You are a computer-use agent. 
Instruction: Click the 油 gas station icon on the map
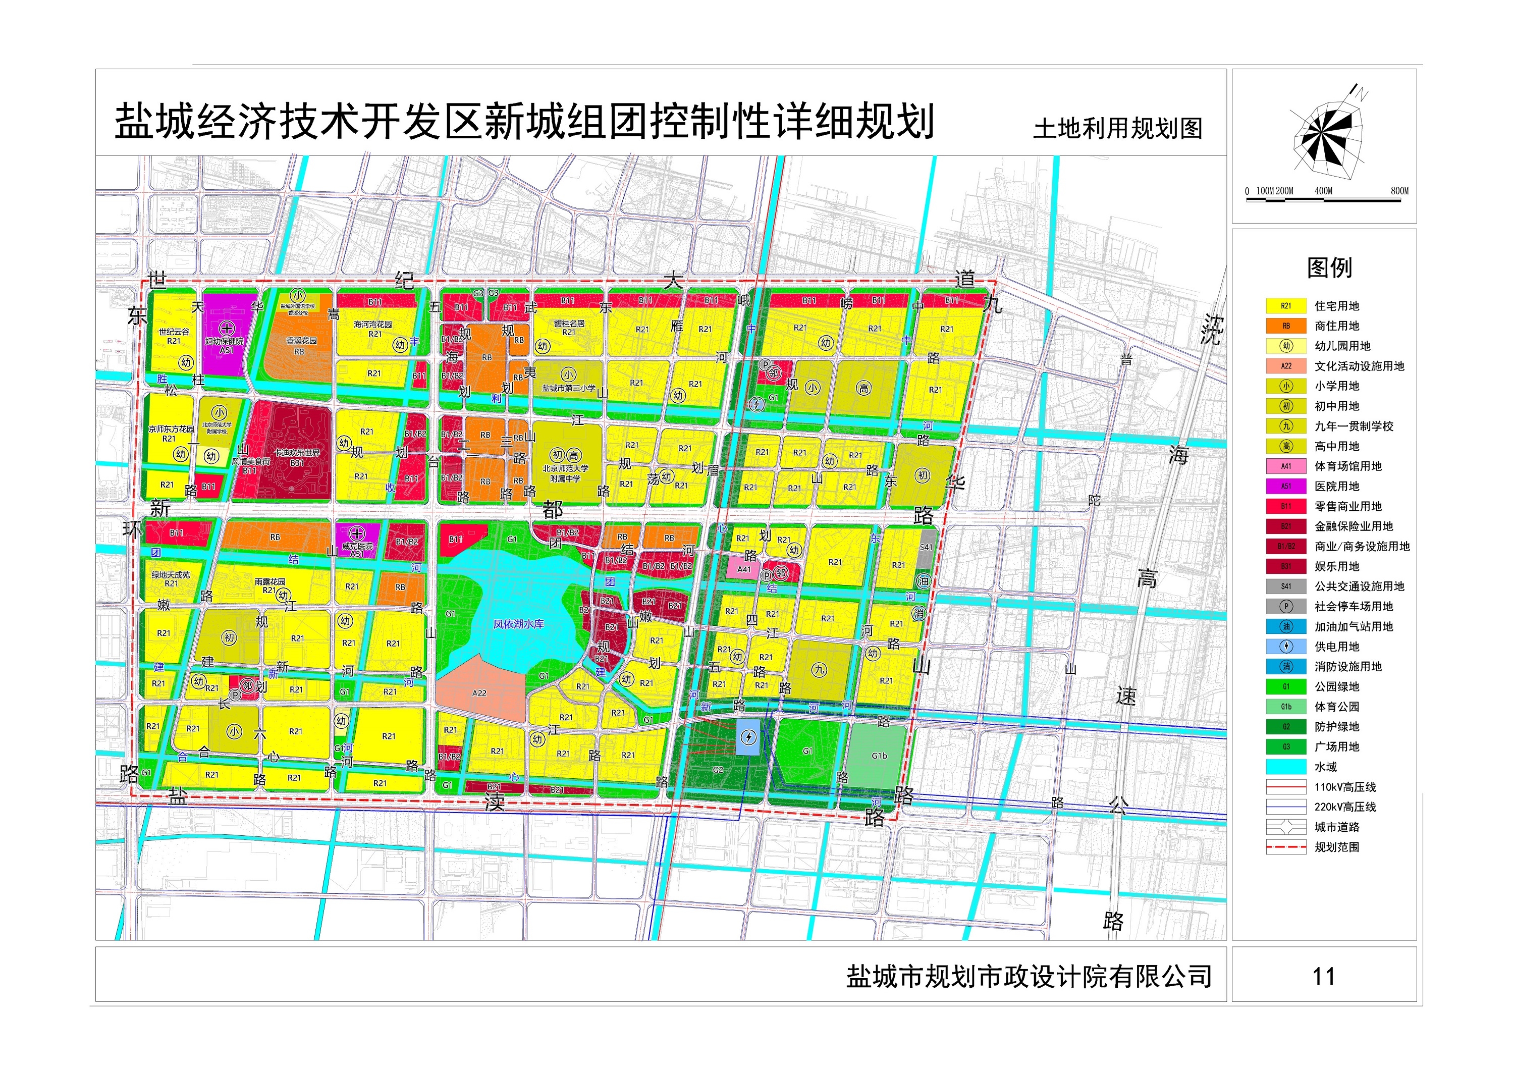click(924, 581)
